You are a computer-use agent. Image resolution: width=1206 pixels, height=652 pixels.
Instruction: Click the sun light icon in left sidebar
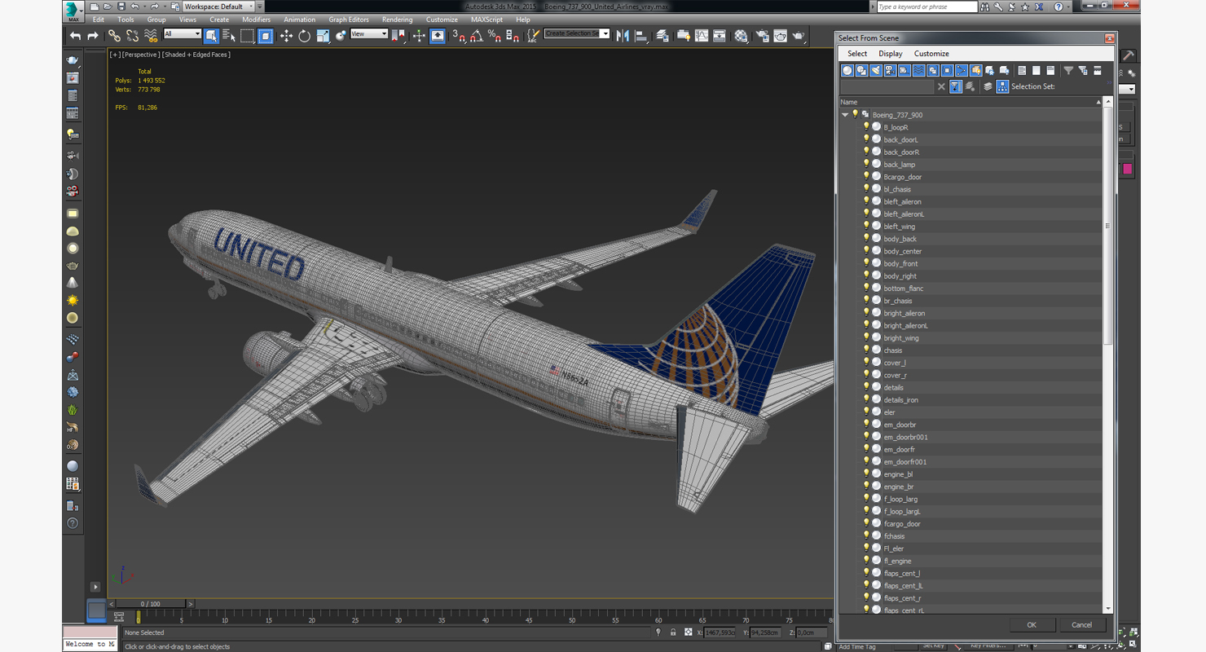73,301
